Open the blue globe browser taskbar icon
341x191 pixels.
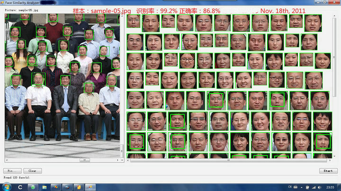[67, 187]
